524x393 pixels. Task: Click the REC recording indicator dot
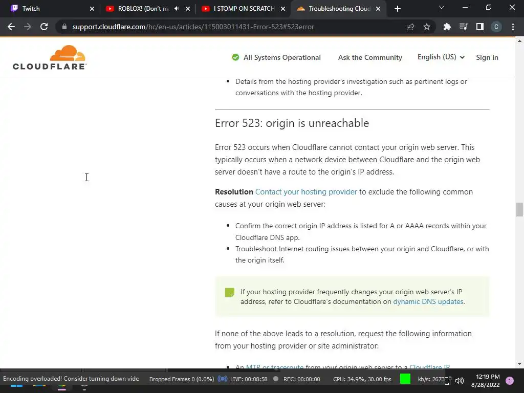[276, 379]
